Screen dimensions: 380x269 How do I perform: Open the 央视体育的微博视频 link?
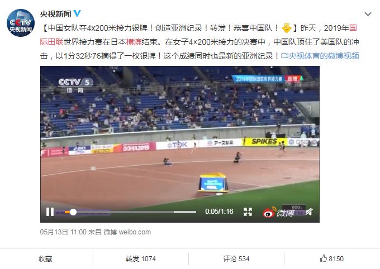tap(320, 56)
